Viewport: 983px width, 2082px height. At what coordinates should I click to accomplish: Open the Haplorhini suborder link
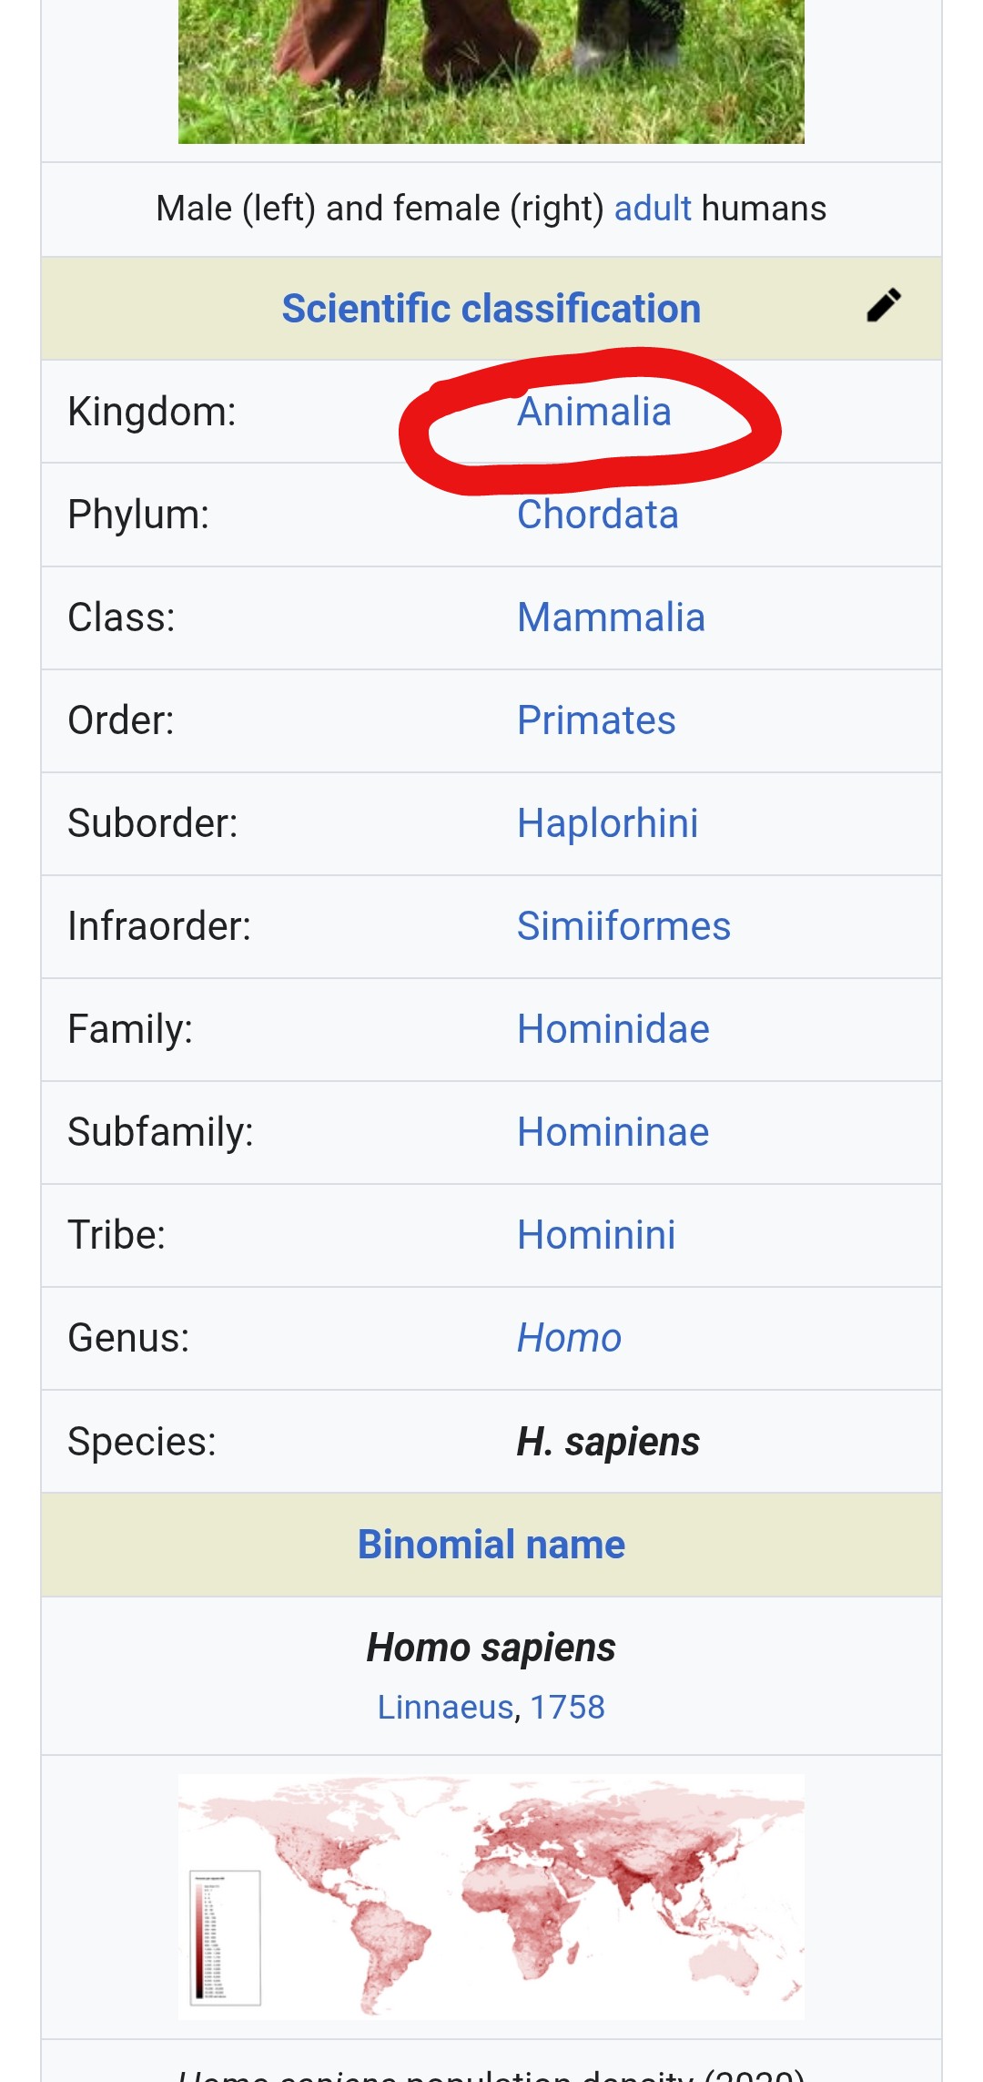pos(607,823)
